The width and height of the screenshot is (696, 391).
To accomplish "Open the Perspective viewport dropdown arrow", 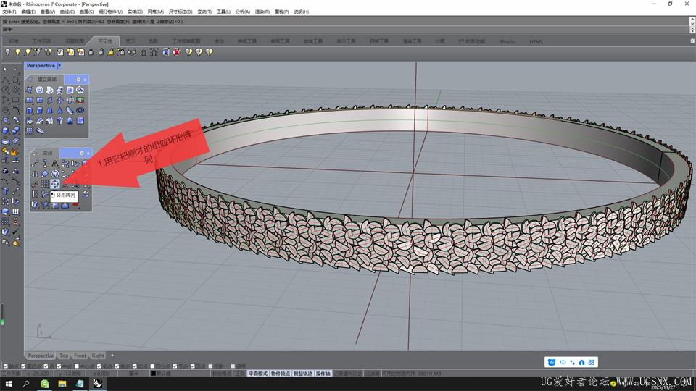I will click(x=59, y=66).
